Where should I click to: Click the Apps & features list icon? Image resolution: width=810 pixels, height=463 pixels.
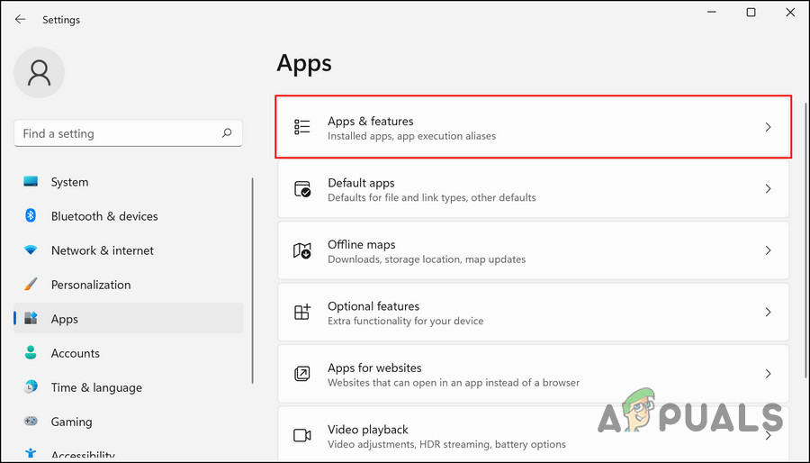point(302,127)
